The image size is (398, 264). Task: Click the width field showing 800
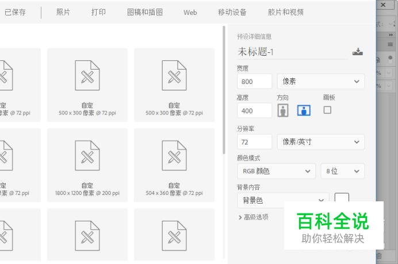point(254,82)
